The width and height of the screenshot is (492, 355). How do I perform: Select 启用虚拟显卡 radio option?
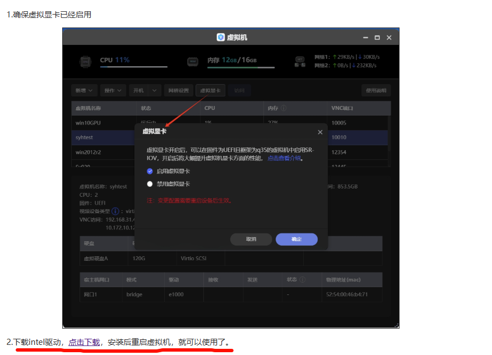coord(150,171)
